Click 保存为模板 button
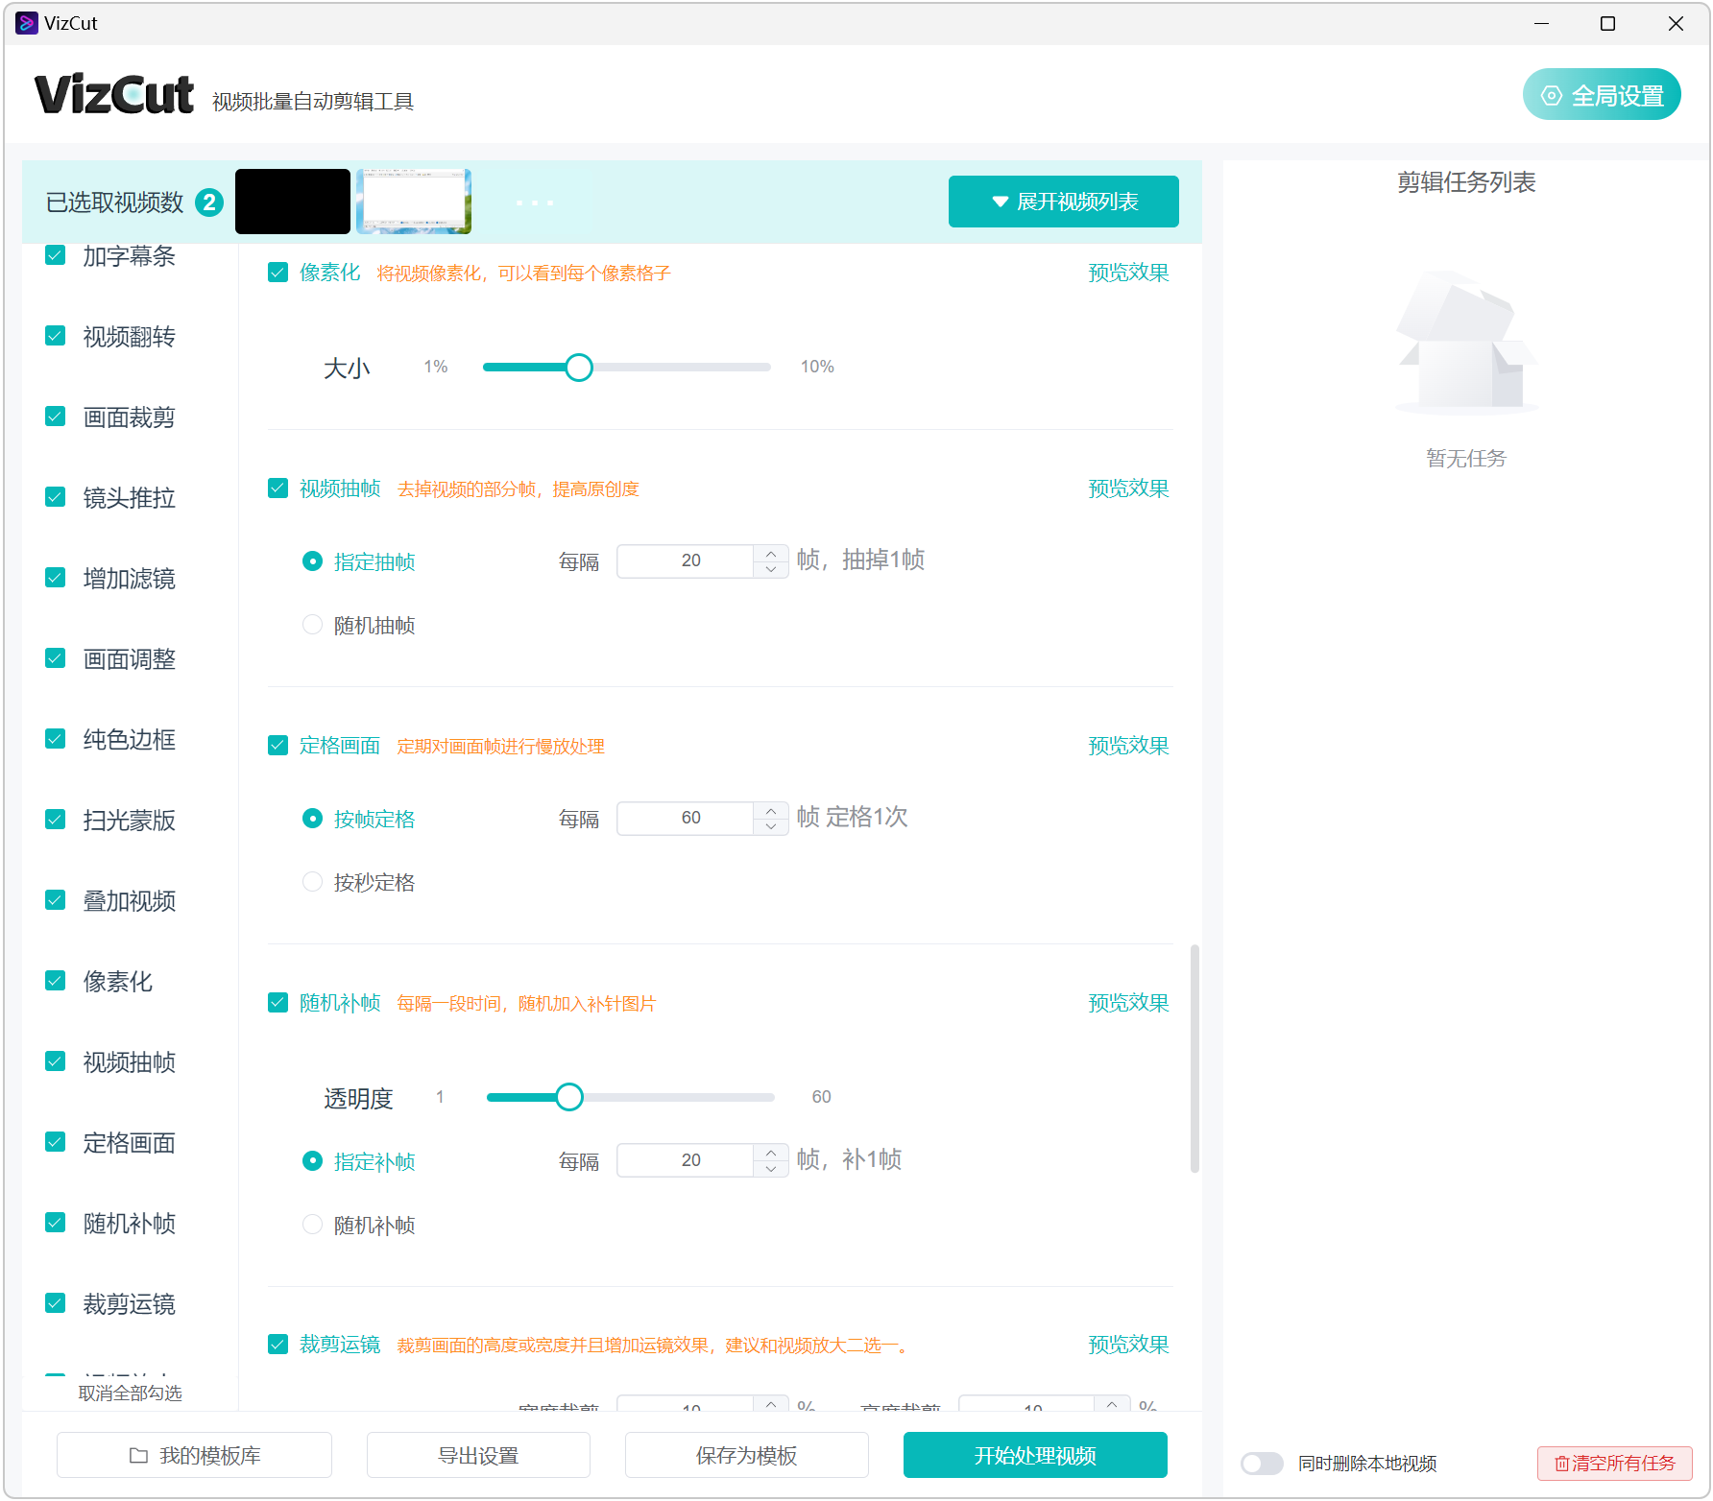 click(x=747, y=1455)
